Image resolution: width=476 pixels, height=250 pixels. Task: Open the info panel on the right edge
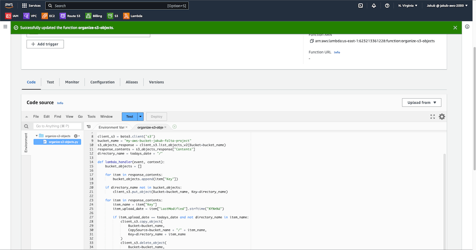tap(467, 27)
